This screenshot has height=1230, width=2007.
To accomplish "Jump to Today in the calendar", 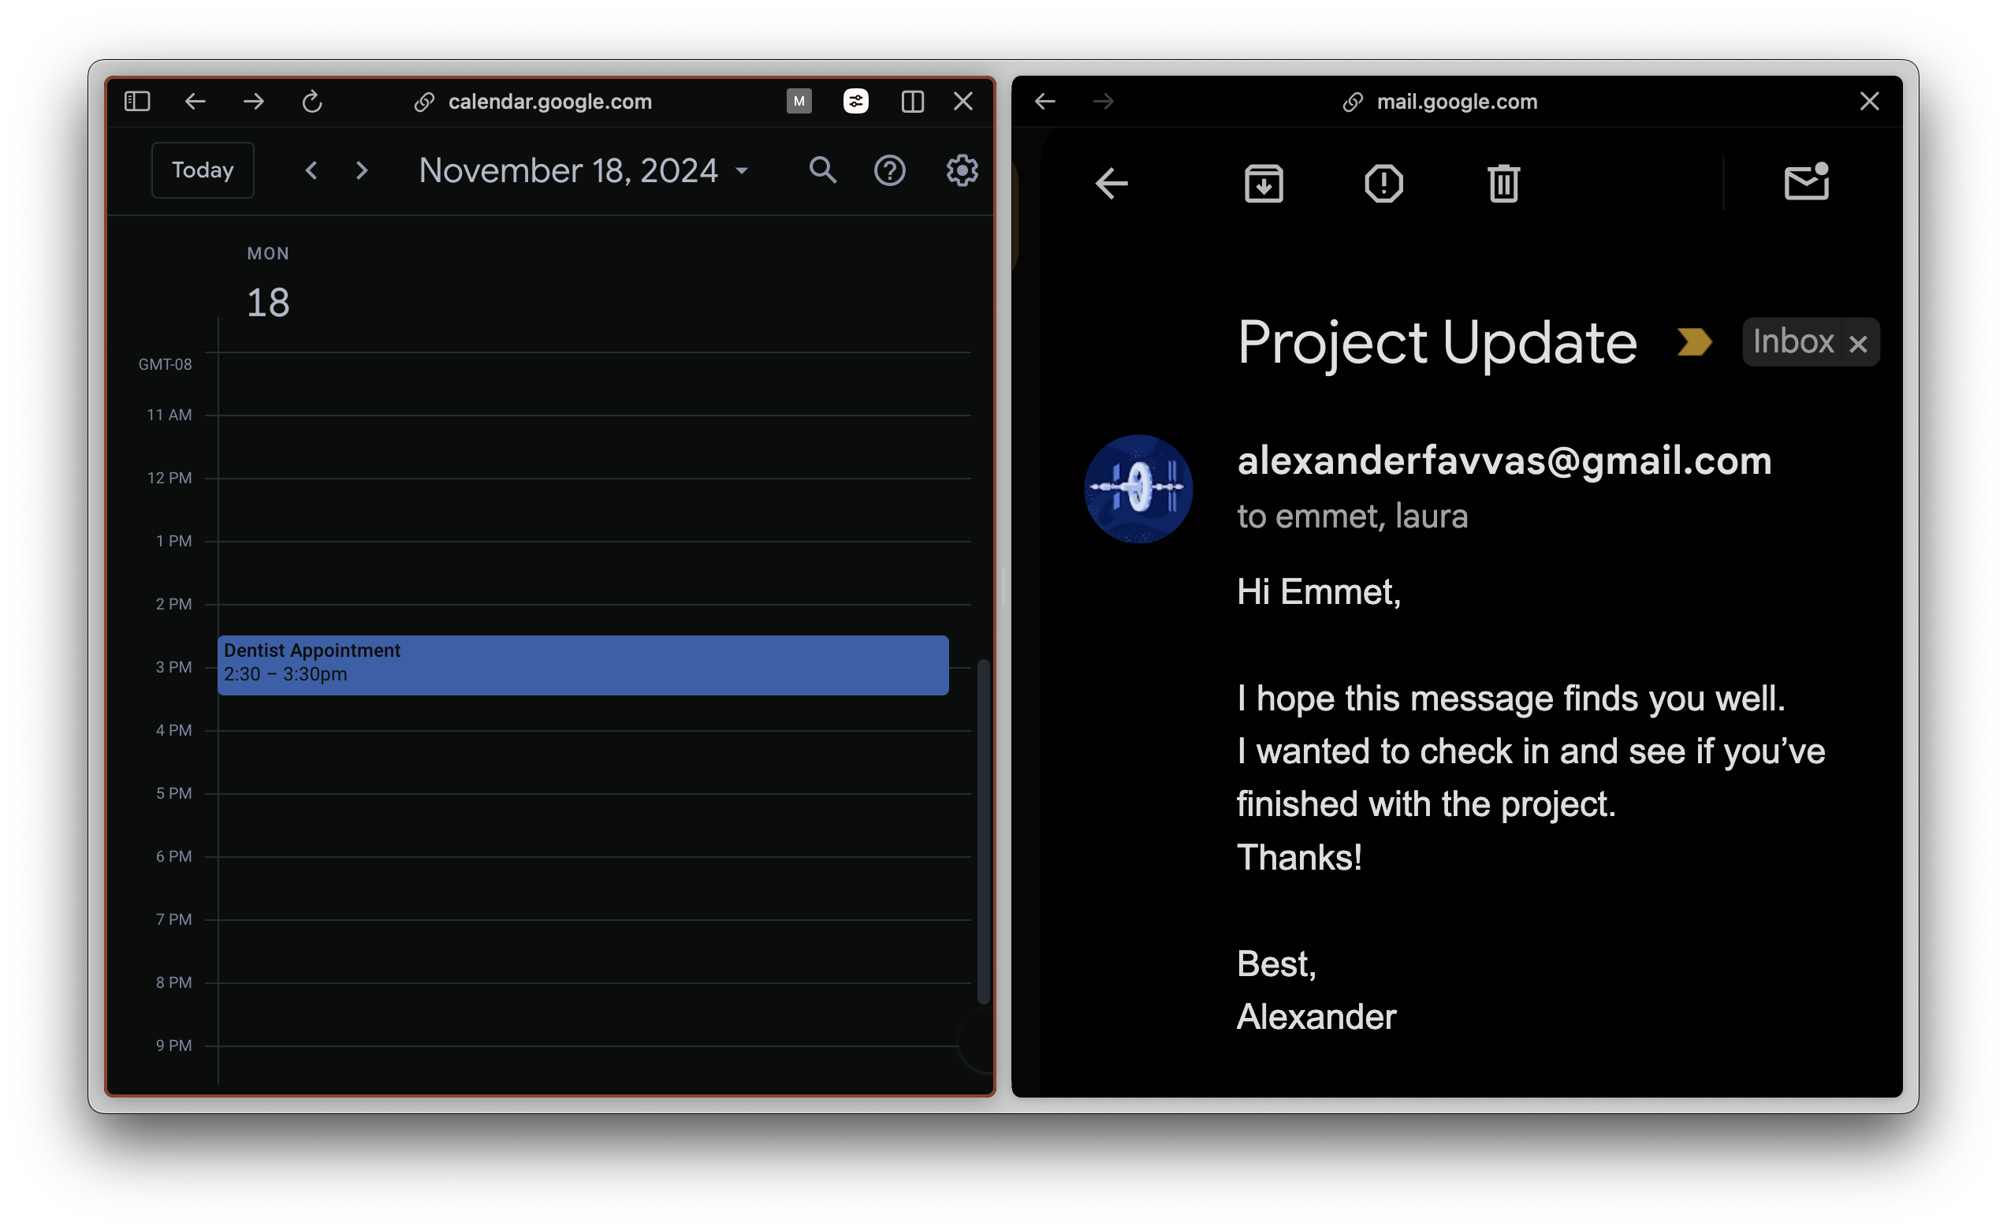I will (203, 170).
